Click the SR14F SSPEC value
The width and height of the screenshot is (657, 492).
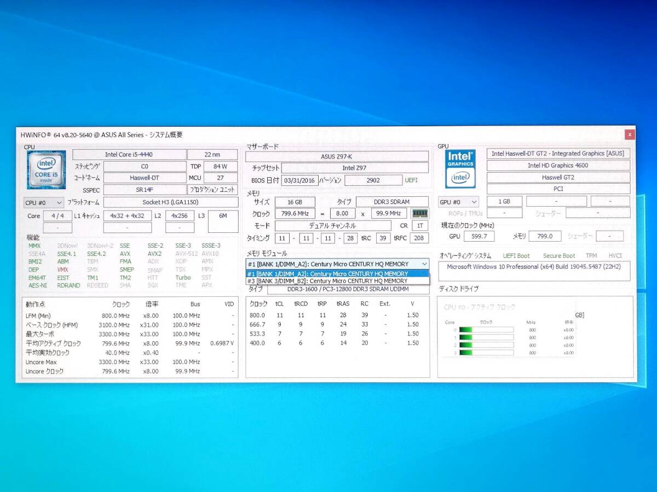[145, 190]
